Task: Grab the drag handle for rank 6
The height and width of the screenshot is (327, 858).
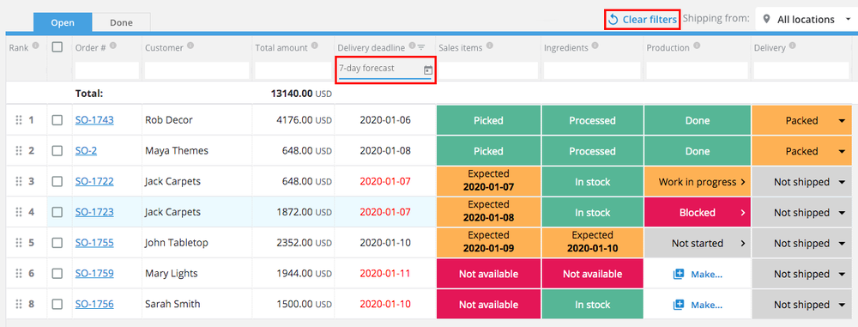Action: click(x=18, y=273)
